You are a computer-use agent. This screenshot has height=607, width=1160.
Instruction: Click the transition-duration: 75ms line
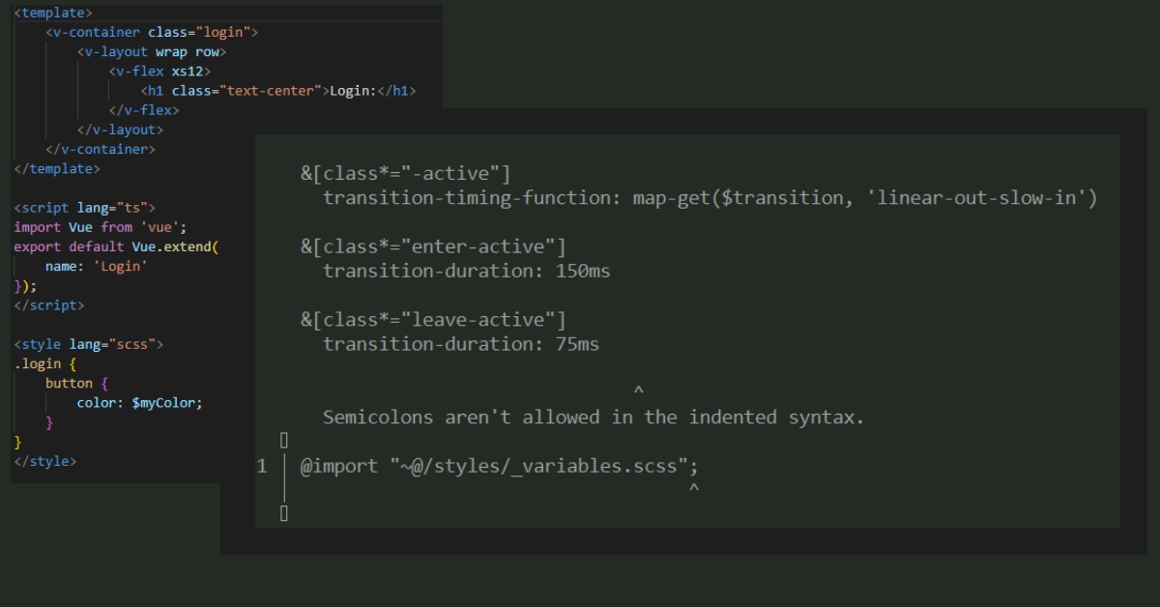click(460, 343)
